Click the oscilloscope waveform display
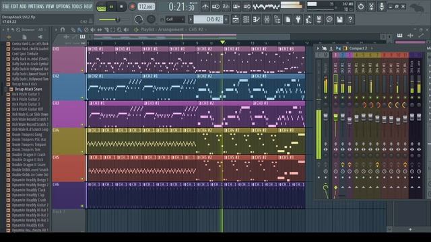The height and width of the screenshot is (242, 431). tap(266, 7)
